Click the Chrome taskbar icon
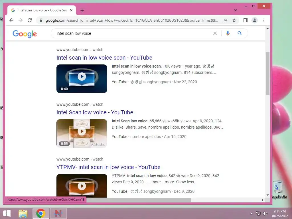292x219 pixels. [41, 213]
